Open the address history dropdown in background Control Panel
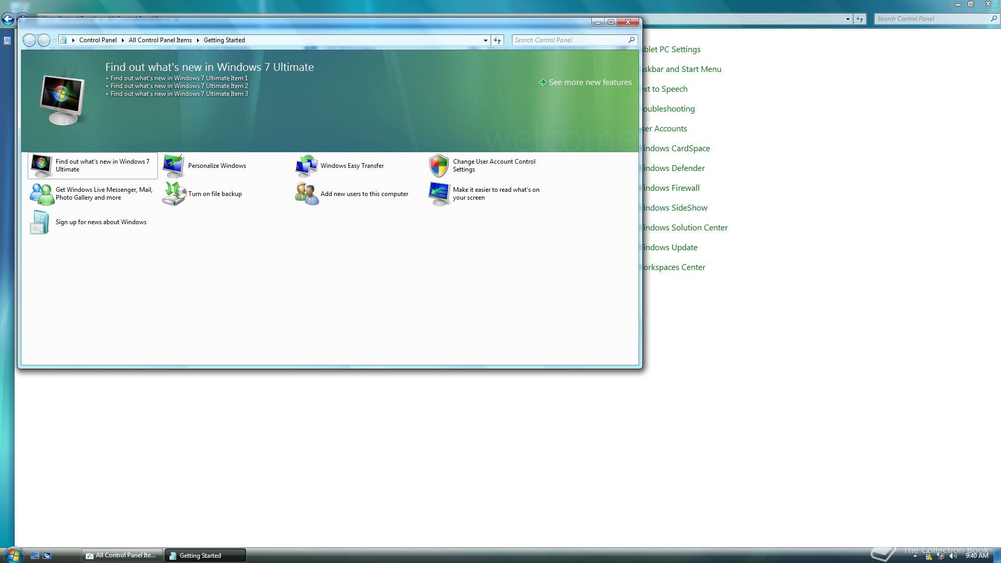1001x563 pixels. pos(848,19)
